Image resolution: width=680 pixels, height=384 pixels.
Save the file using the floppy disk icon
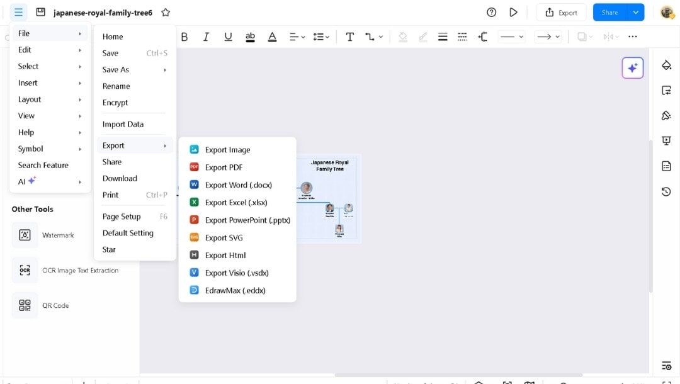point(40,11)
